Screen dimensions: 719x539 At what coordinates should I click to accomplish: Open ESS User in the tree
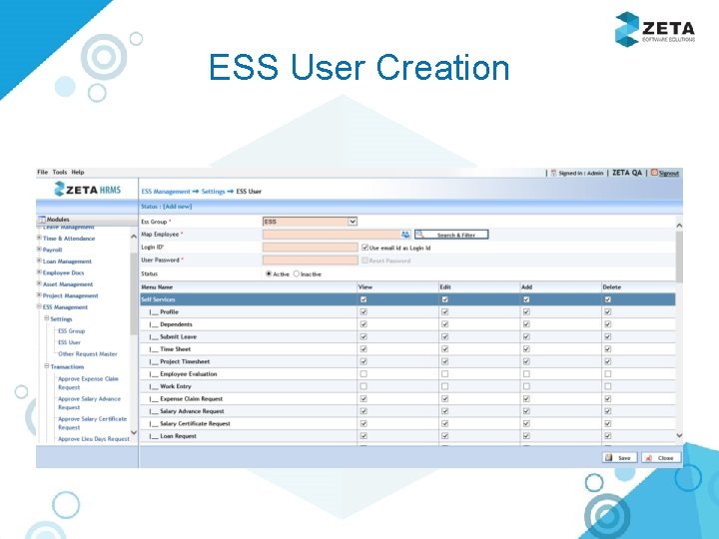tap(69, 342)
